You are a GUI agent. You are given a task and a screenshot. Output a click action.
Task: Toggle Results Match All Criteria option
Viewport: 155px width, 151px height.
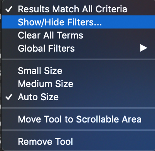point(78,9)
